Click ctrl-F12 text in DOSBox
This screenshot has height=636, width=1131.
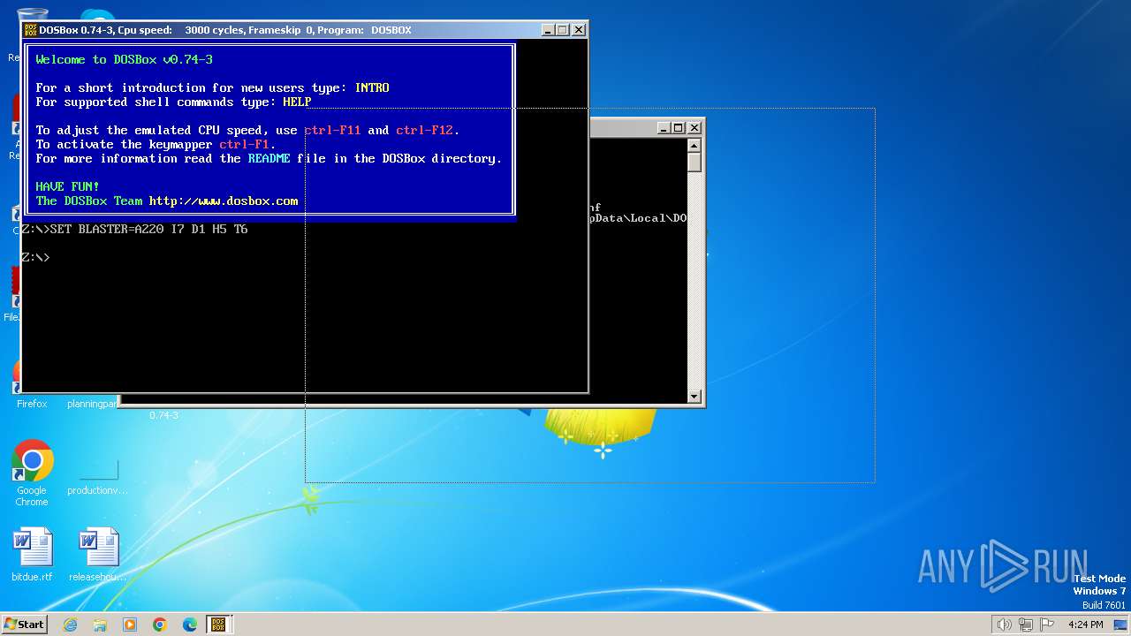click(425, 130)
